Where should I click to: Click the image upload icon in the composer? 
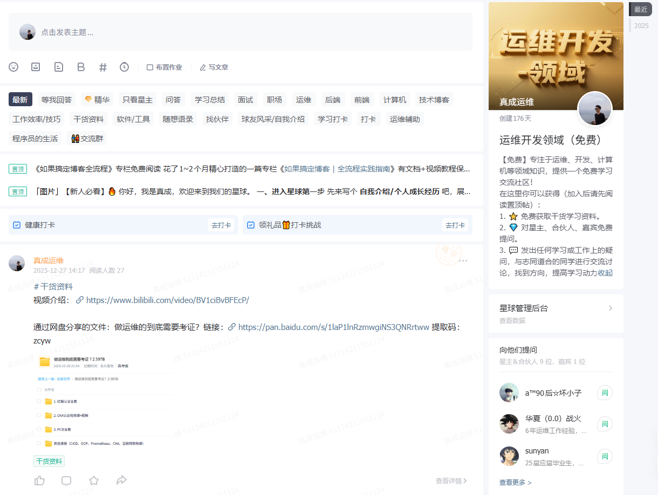[35, 67]
